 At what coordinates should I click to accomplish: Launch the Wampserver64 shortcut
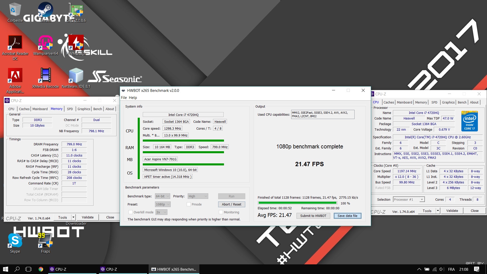coord(46,45)
